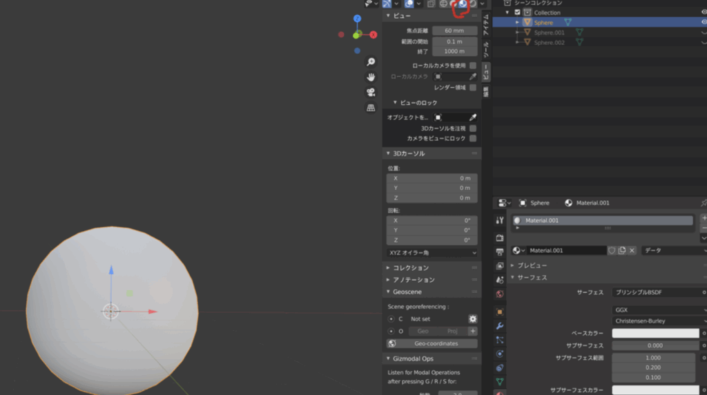Toggle camera view with the camera icon

[x=371, y=93]
